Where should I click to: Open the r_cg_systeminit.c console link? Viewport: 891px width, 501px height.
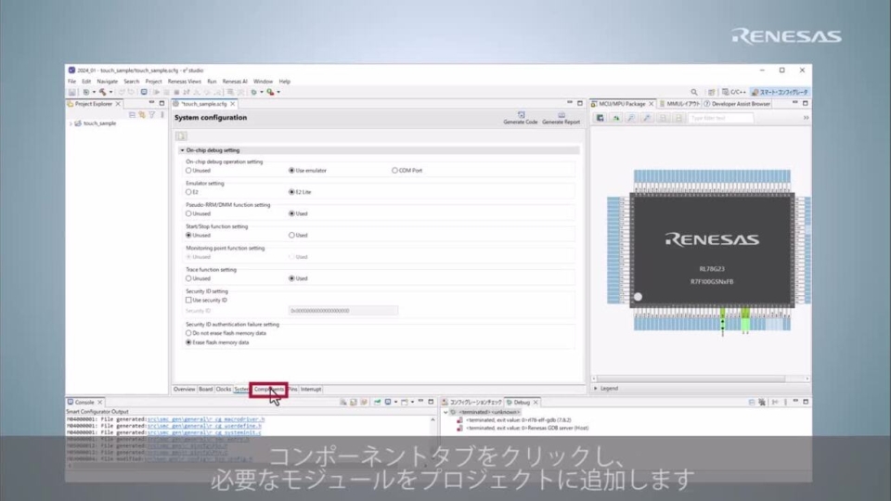point(204,433)
